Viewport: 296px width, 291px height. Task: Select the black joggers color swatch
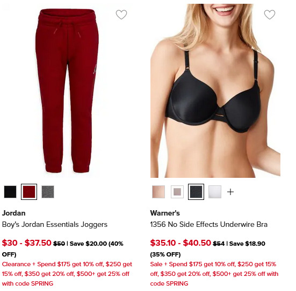(x=10, y=192)
